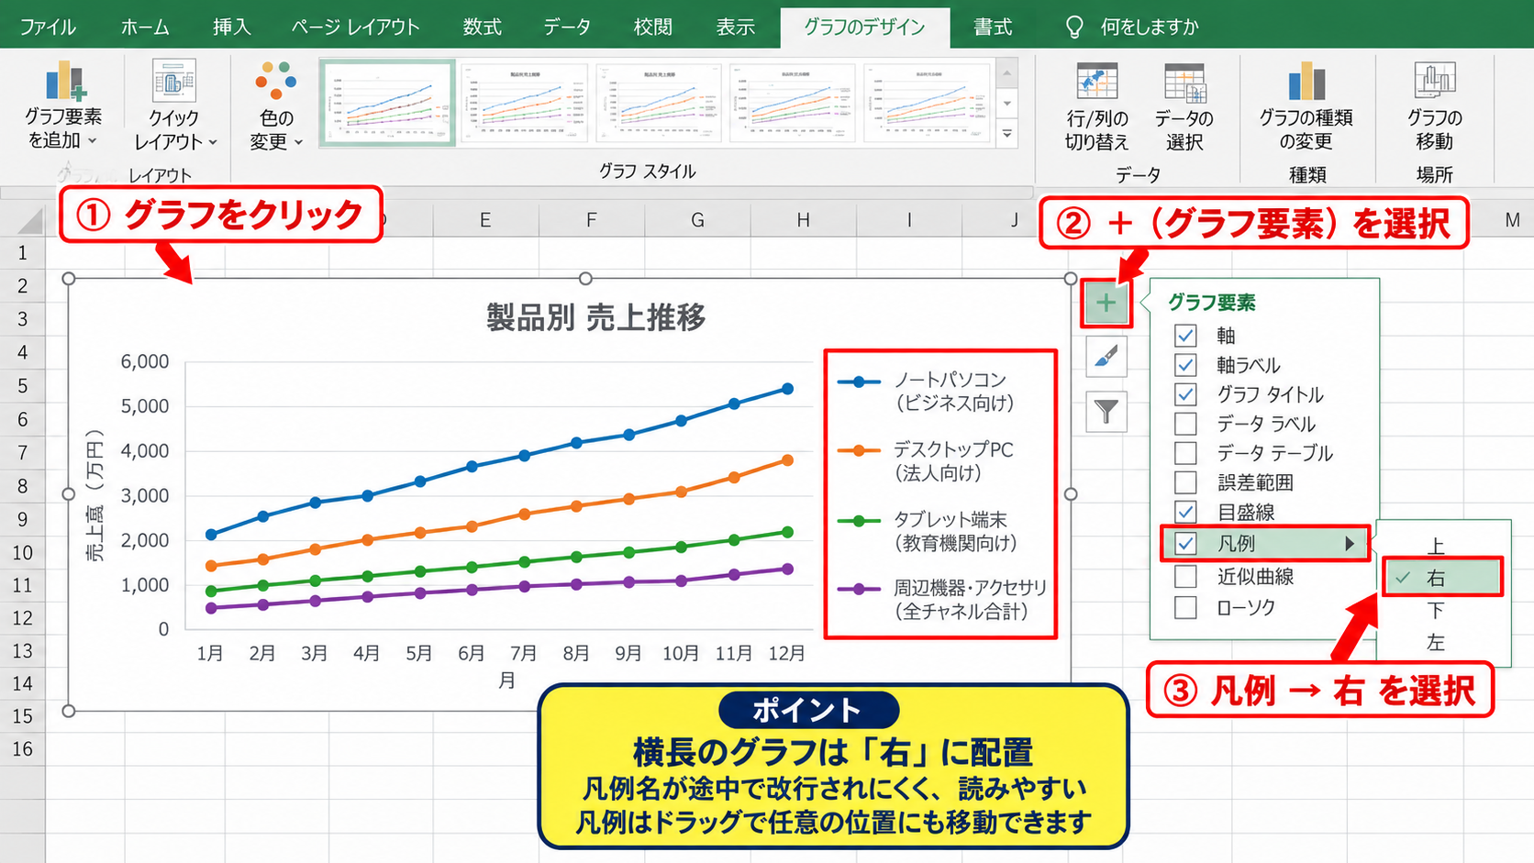Uncheck the グラフ タイトル checkbox
This screenshot has width=1534, height=863.
1185,394
